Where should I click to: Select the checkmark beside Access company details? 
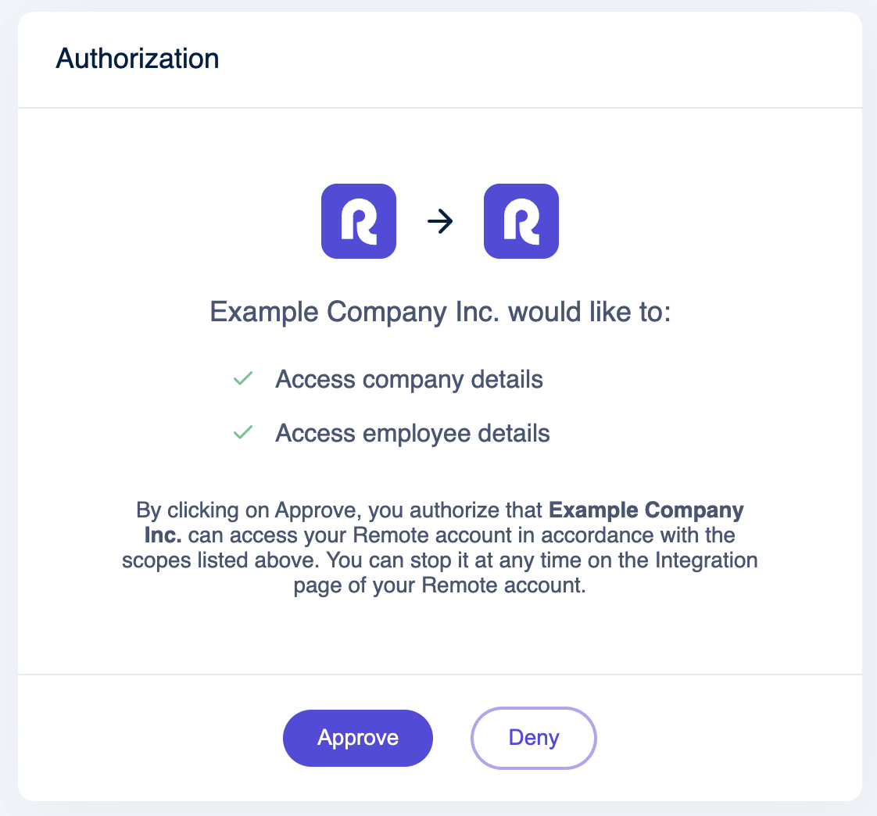pyautogui.click(x=243, y=378)
